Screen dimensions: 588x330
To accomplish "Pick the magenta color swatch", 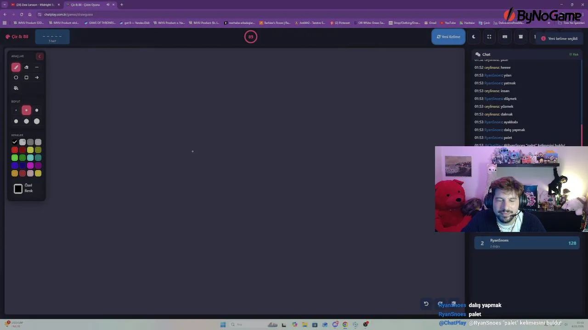I will click(30, 165).
